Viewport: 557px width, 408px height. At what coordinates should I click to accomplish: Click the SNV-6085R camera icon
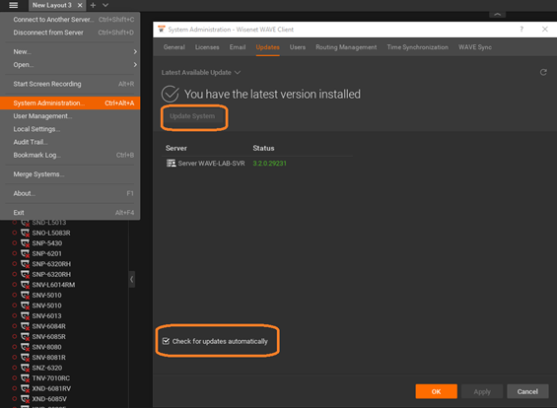pos(25,337)
